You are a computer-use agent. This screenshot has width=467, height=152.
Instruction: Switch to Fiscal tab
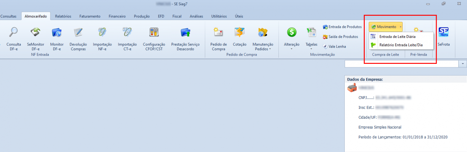(177, 16)
